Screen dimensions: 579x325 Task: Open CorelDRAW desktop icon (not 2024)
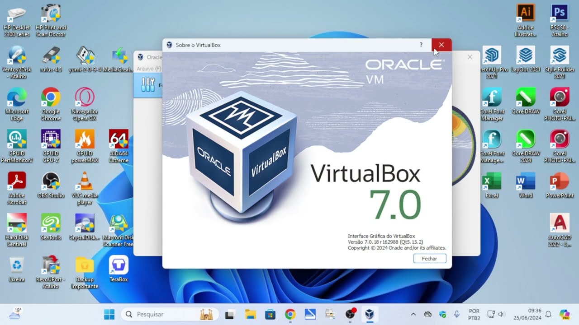coord(526,101)
